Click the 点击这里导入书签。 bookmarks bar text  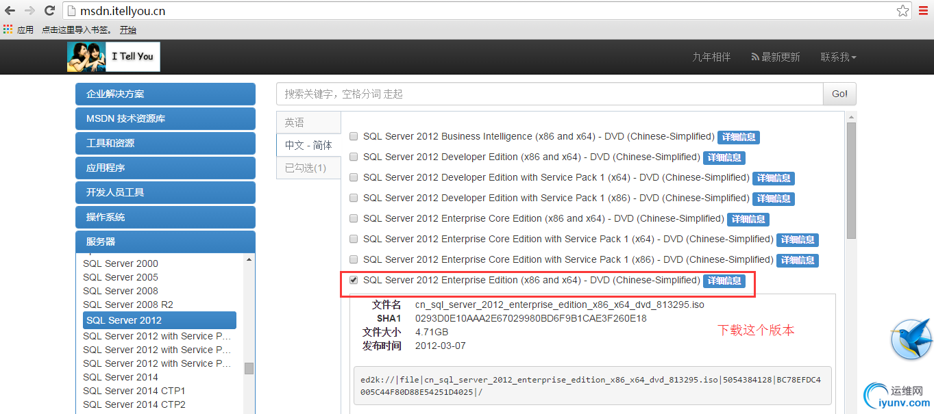[77, 29]
